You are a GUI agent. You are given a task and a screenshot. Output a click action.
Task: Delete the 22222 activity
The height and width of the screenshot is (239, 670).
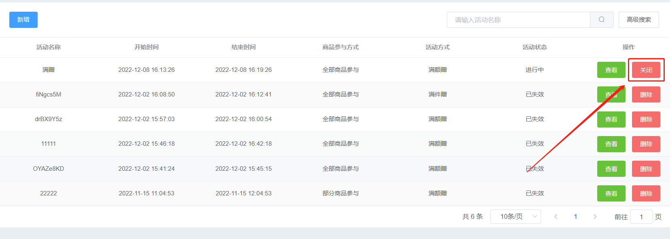646,193
